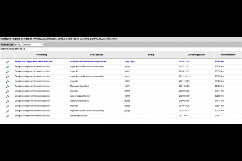Open the Afdruktaal language dropdown
Viewport: 242px width, 161px height.
[29, 45]
